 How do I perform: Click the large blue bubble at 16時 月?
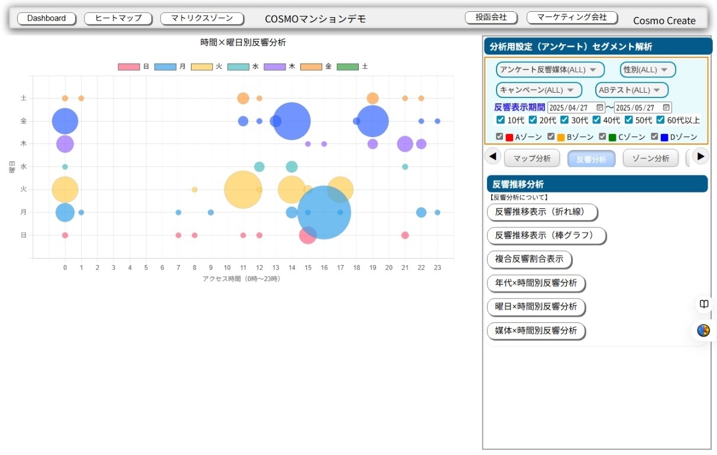(x=324, y=212)
